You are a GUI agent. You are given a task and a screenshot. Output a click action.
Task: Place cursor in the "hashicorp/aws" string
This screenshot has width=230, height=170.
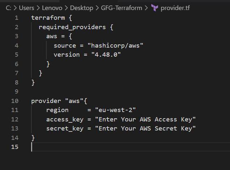[x=115, y=46]
